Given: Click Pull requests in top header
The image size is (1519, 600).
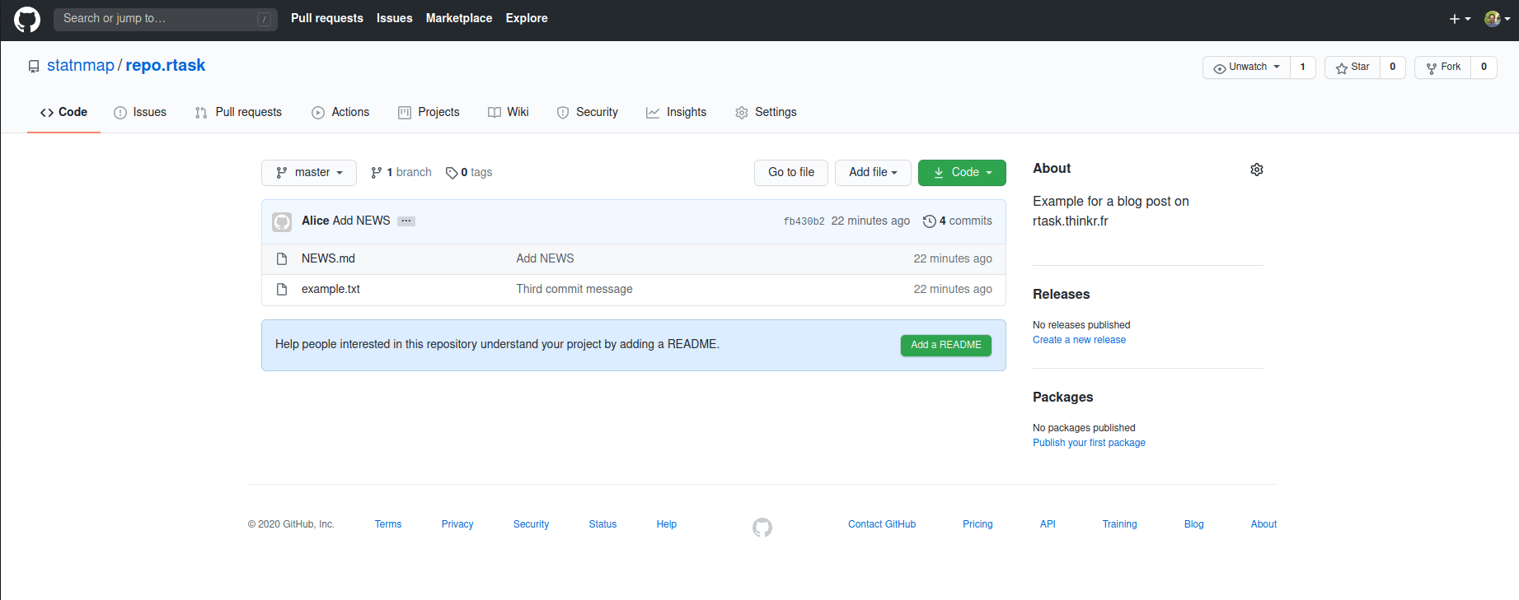Looking at the screenshot, I should pos(327,18).
